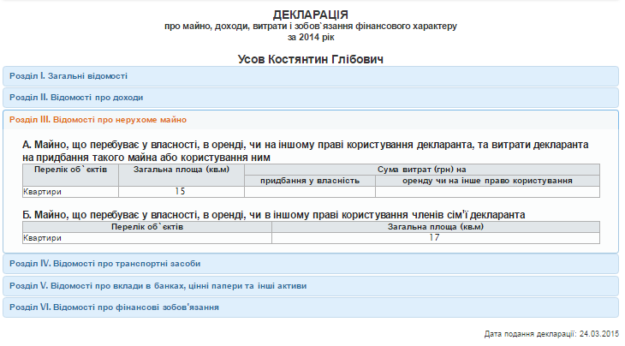This screenshot has width=625, height=346.
Task: Expand Розділ II. Відомості про доходи
Action: tap(311, 98)
